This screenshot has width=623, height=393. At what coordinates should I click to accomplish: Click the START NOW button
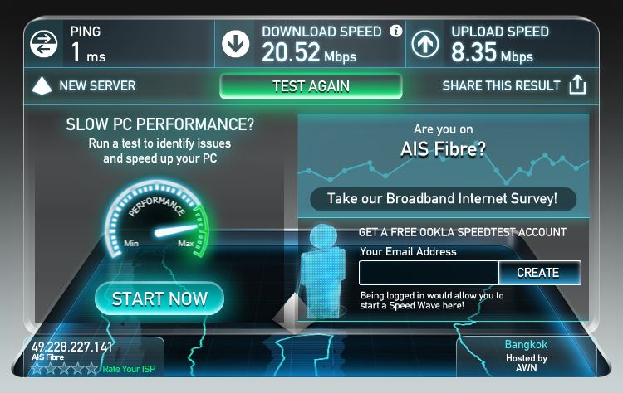[159, 298]
